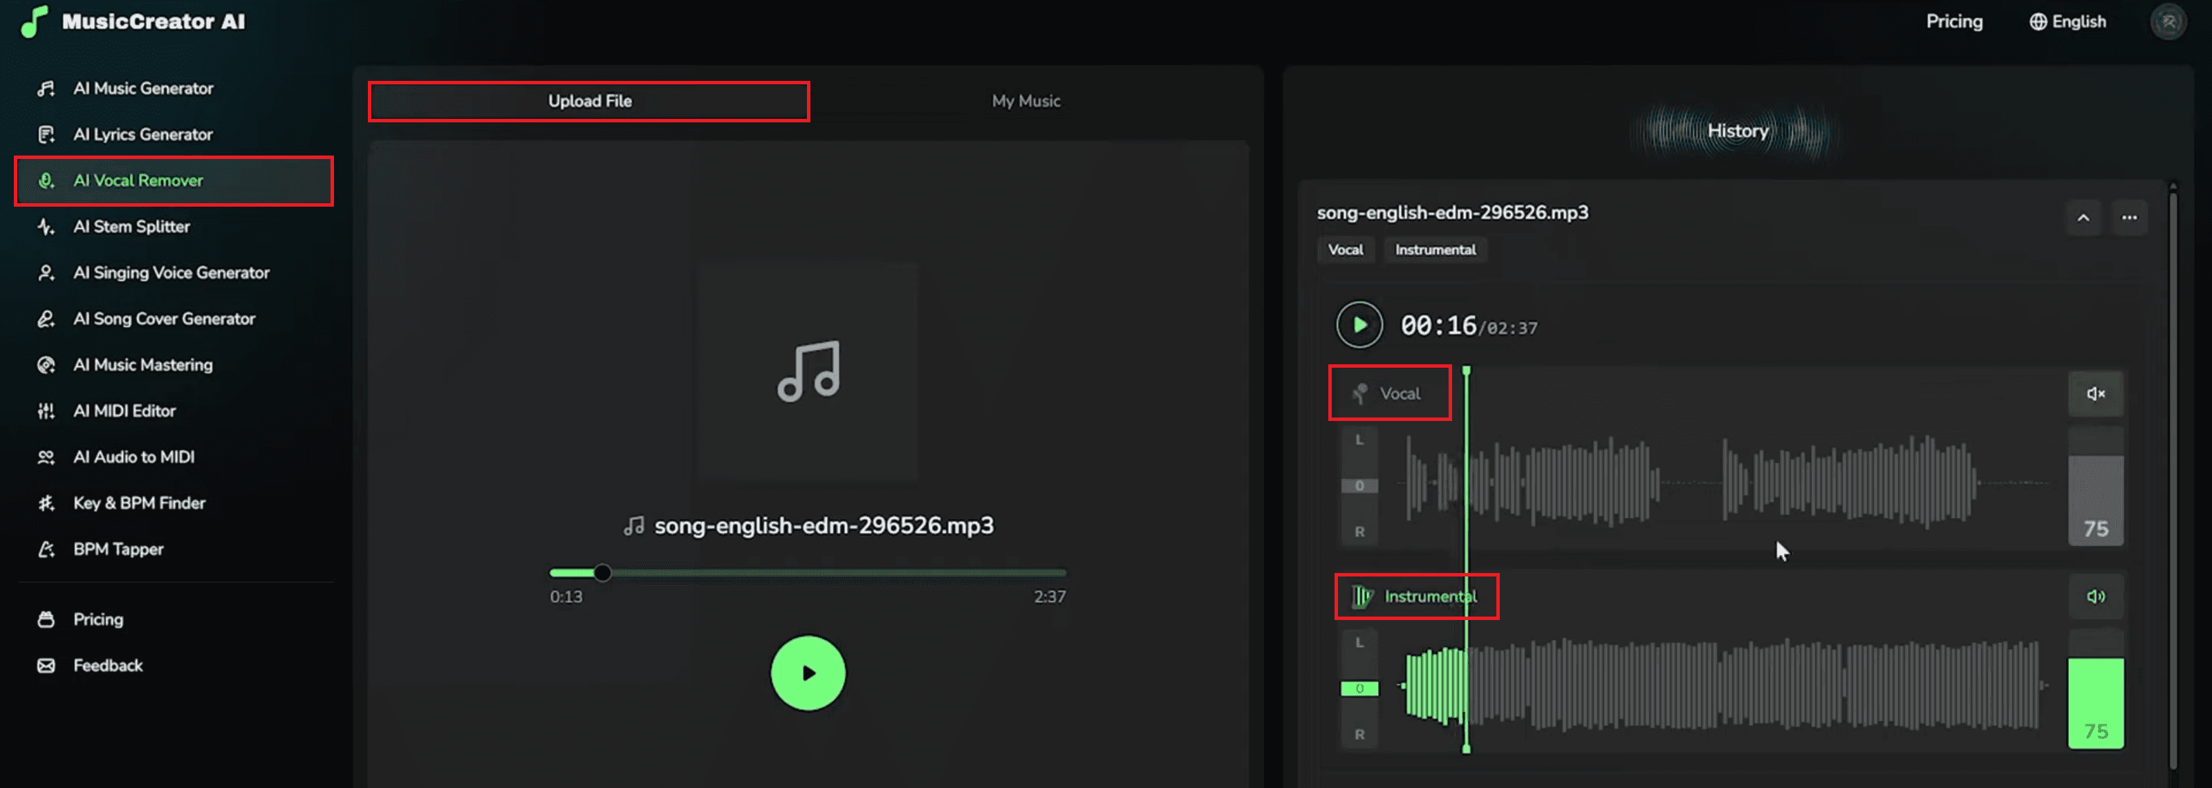
Task: Collapse the song panel with the chevron
Action: (2083, 217)
